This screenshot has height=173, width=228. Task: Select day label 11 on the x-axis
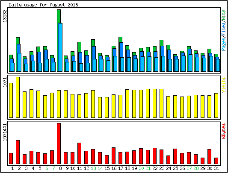pyautogui.click(x=80, y=168)
